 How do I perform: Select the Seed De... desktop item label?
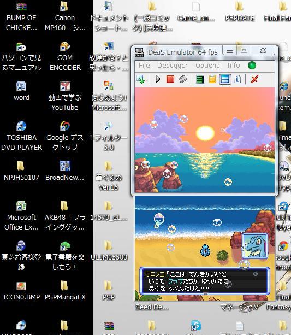tap(152, 307)
